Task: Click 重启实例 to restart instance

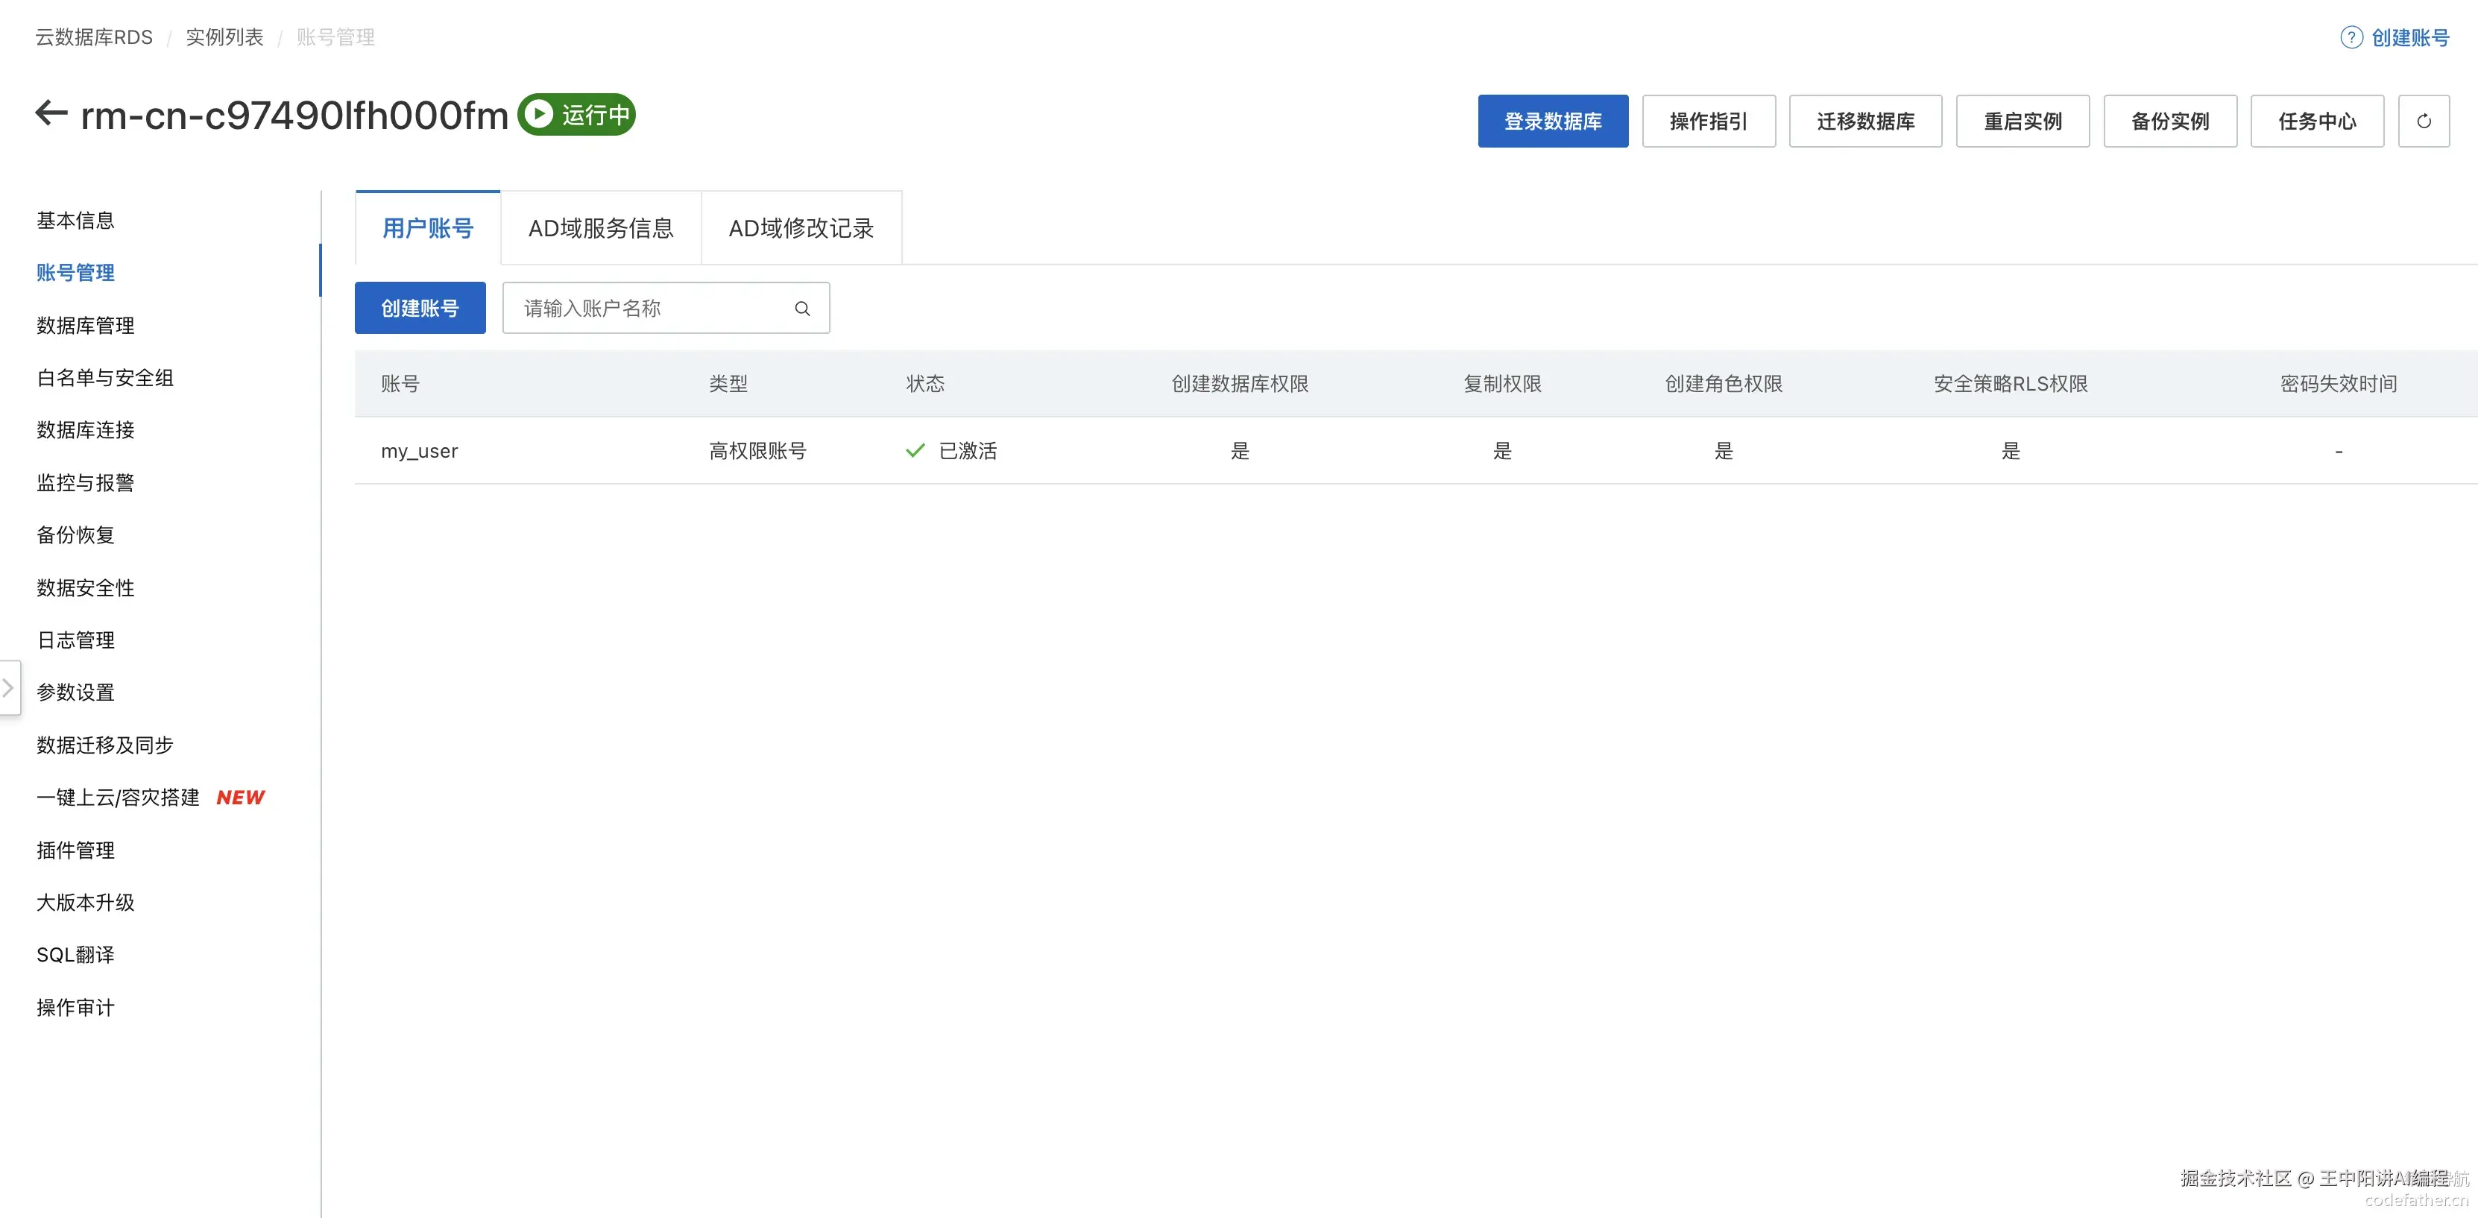Action: click(x=2022, y=122)
